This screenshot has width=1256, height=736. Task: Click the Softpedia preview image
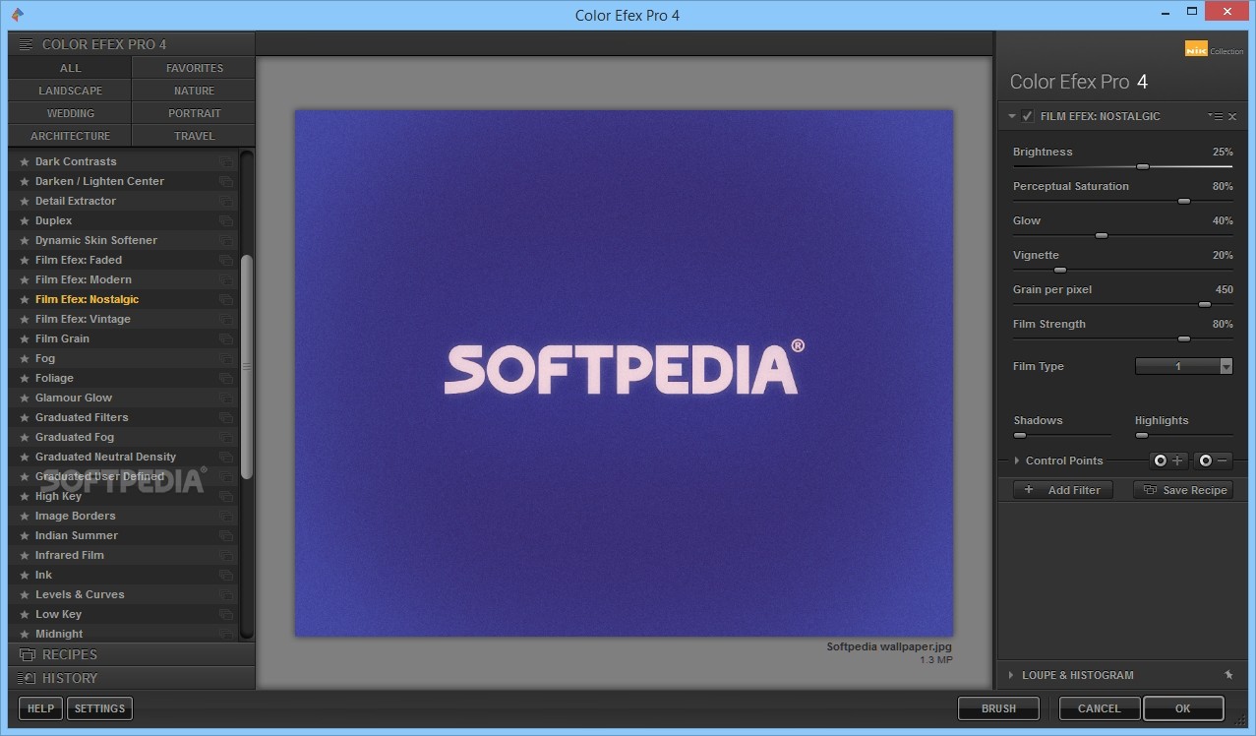pos(624,372)
